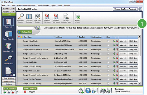Click the Change Employee Assigned button
147x95 pixels.
pyautogui.click(x=125, y=9)
